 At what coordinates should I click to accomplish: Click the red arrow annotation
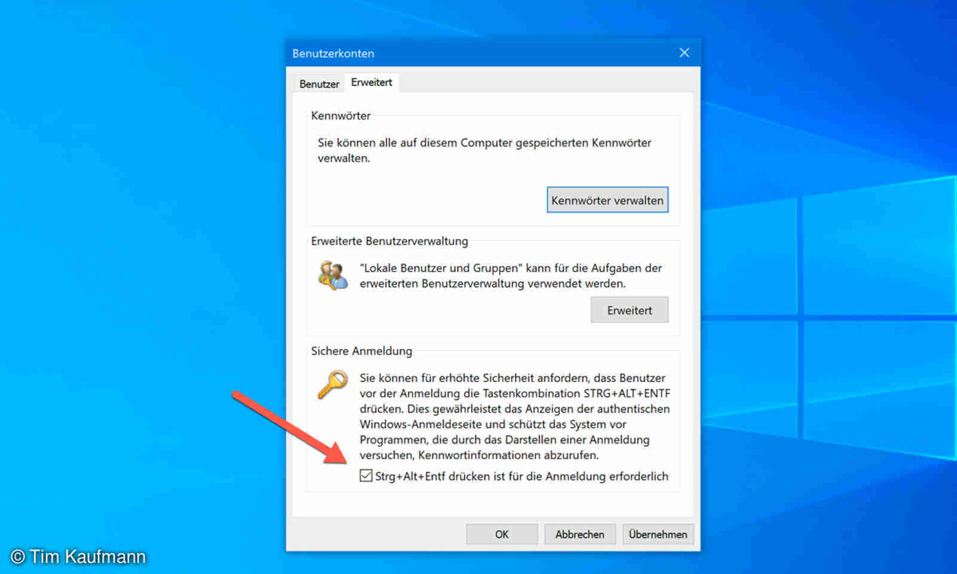pos(289,427)
